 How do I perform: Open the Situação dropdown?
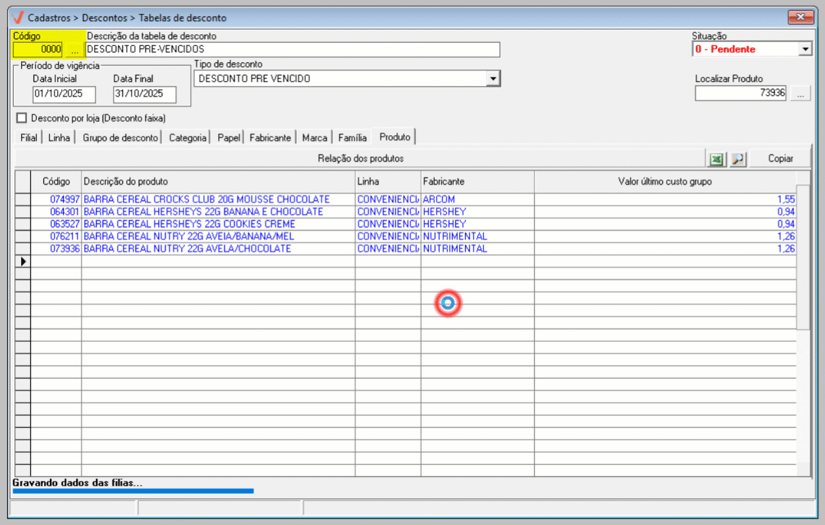point(806,49)
